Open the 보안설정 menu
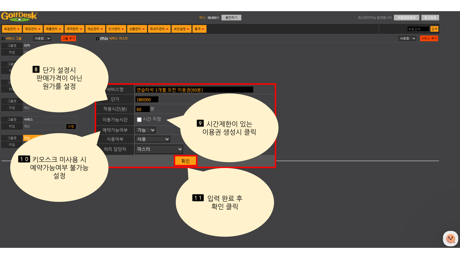This screenshot has width=460, height=259. click(181, 29)
